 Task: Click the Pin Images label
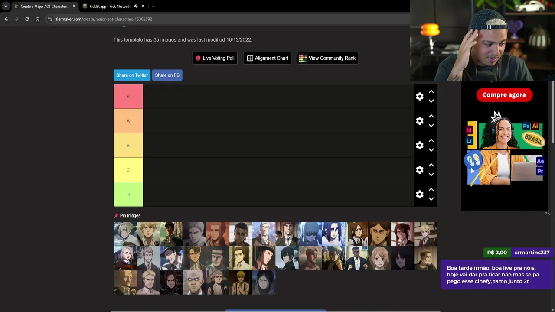(x=130, y=215)
